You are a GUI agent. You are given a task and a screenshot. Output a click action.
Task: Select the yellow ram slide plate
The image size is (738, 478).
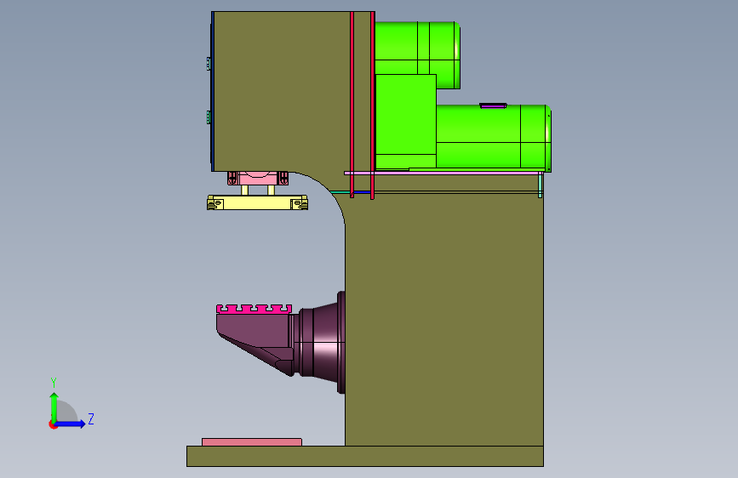pos(257,202)
